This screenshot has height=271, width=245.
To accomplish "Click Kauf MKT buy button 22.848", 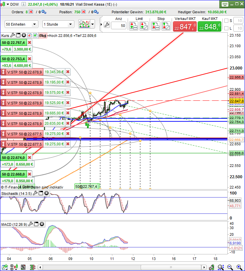I will [x=209, y=27].
